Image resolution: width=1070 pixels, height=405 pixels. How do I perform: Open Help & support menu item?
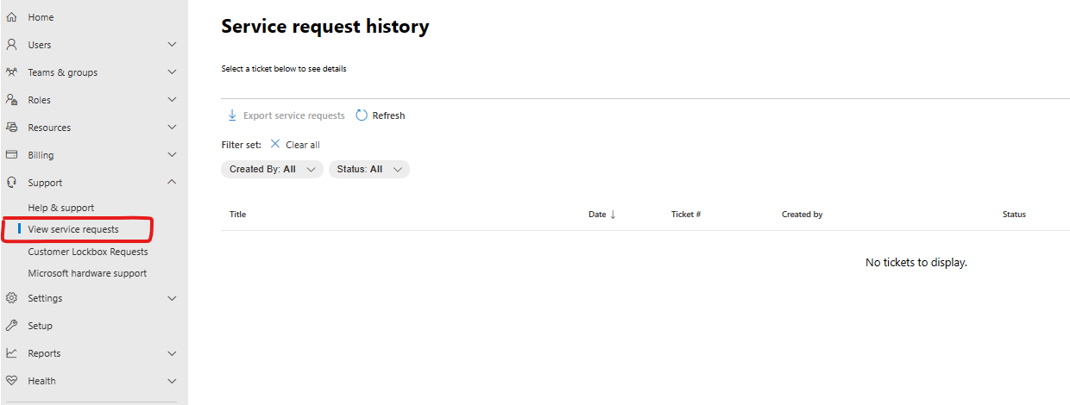coord(61,208)
